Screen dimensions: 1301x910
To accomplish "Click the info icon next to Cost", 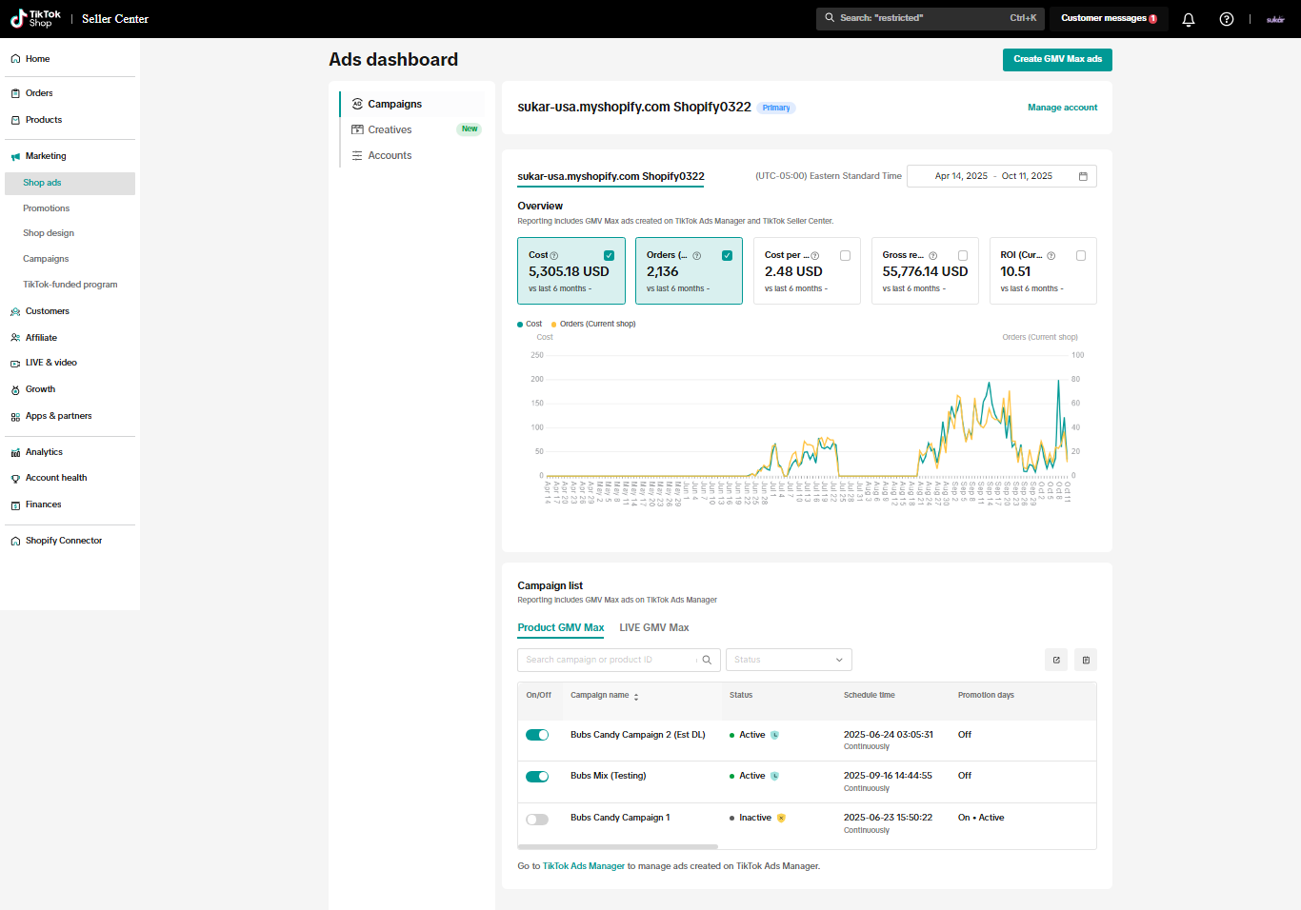I will coord(554,256).
